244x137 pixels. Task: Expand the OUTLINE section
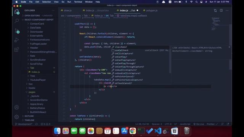[29, 116]
